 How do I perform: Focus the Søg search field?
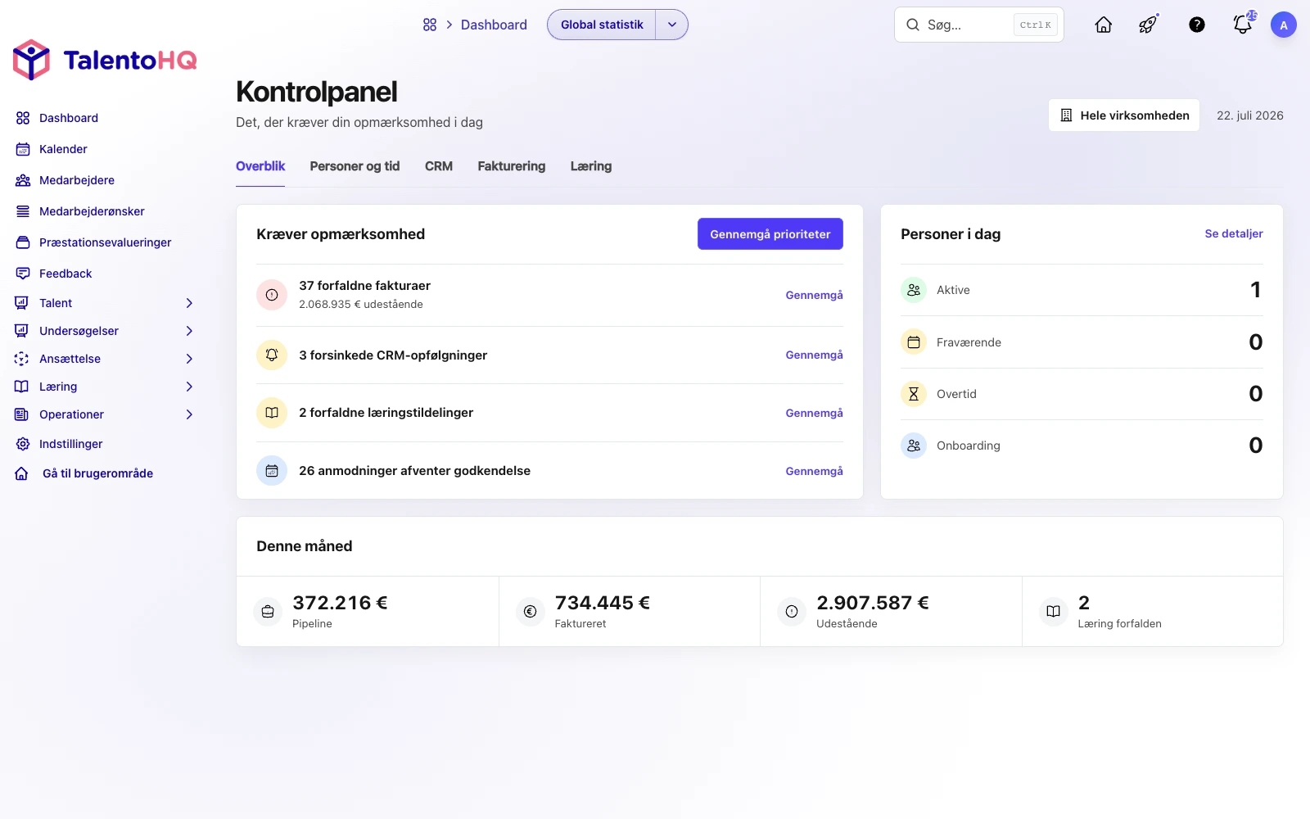tap(978, 25)
